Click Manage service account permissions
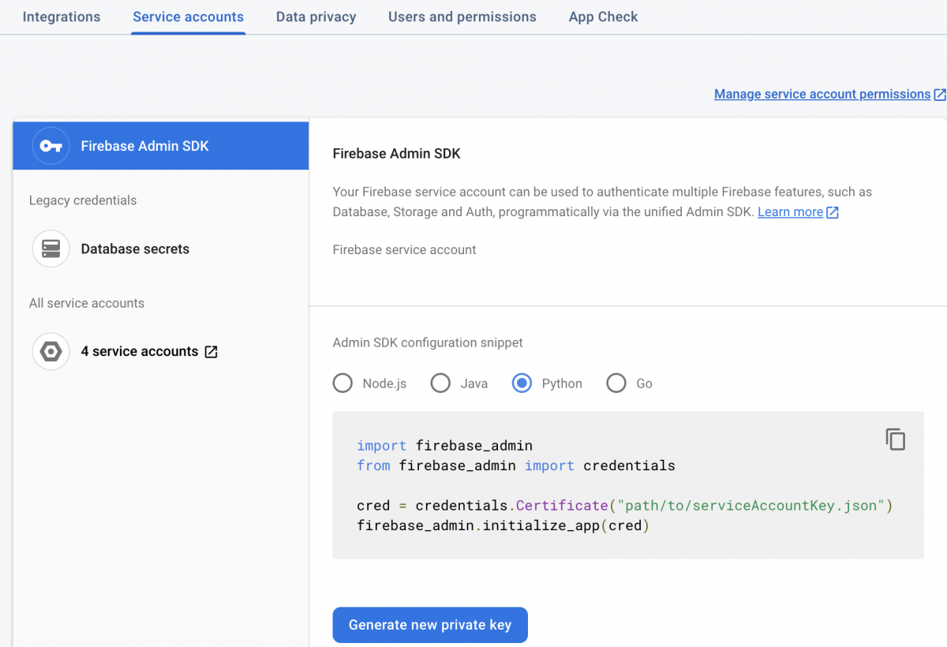The width and height of the screenshot is (947, 647). pos(821,93)
